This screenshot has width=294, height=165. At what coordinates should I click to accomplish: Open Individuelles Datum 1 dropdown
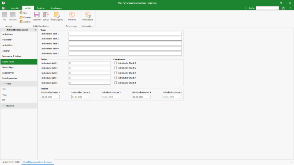[x=58, y=97]
